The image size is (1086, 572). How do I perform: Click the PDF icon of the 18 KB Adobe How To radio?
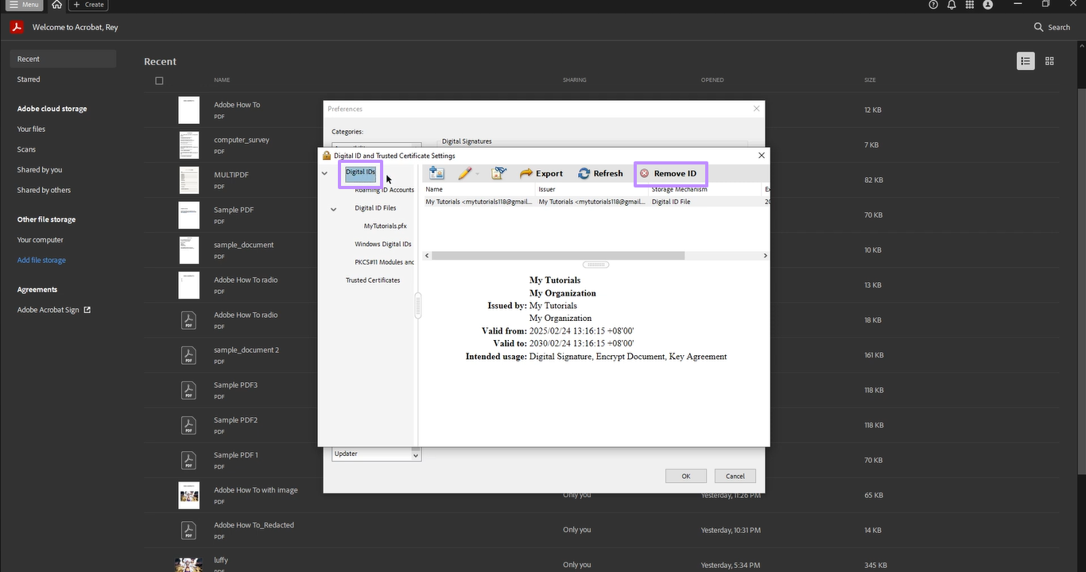click(188, 320)
